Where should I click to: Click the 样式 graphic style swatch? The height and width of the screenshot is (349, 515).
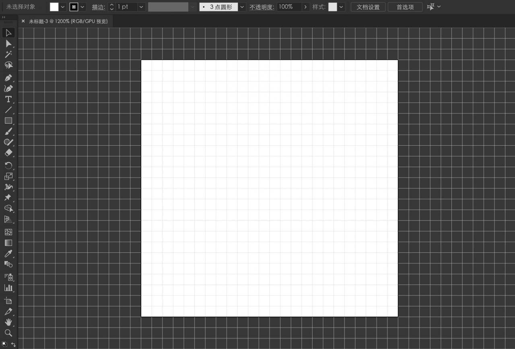click(x=333, y=7)
